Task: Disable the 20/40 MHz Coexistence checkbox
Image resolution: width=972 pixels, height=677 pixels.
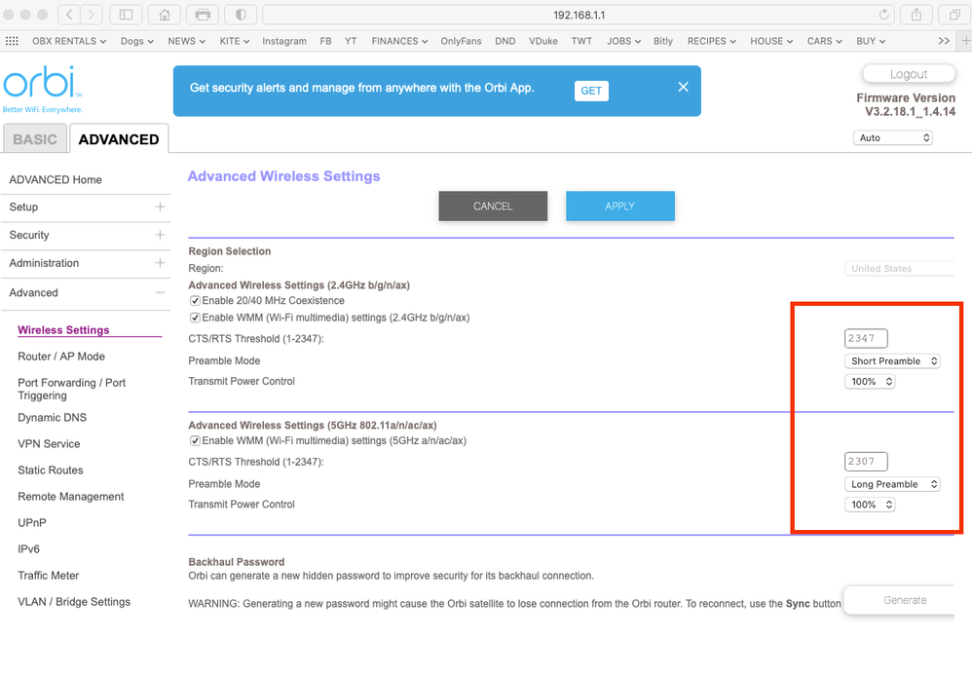Action: [x=195, y=301]
